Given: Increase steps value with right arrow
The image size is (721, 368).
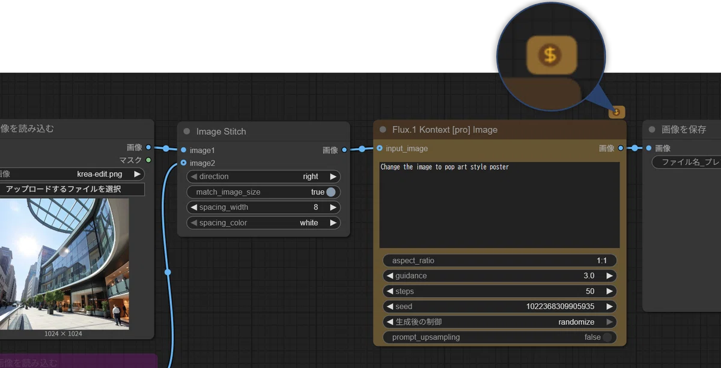Looking at the screenshot, I should [609, 291].
